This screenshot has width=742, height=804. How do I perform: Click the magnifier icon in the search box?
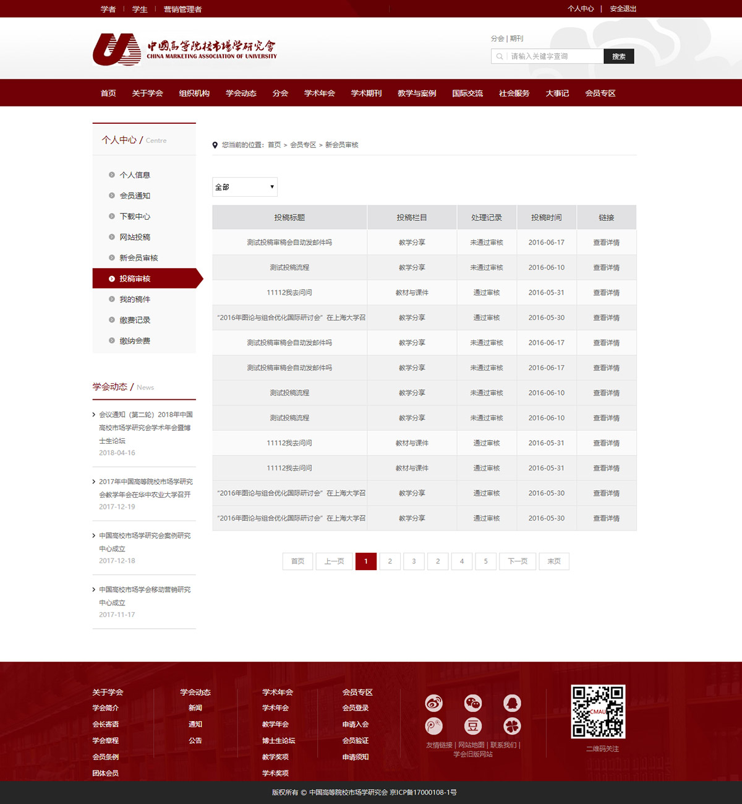pyautogui.click(x=500, y=56)
